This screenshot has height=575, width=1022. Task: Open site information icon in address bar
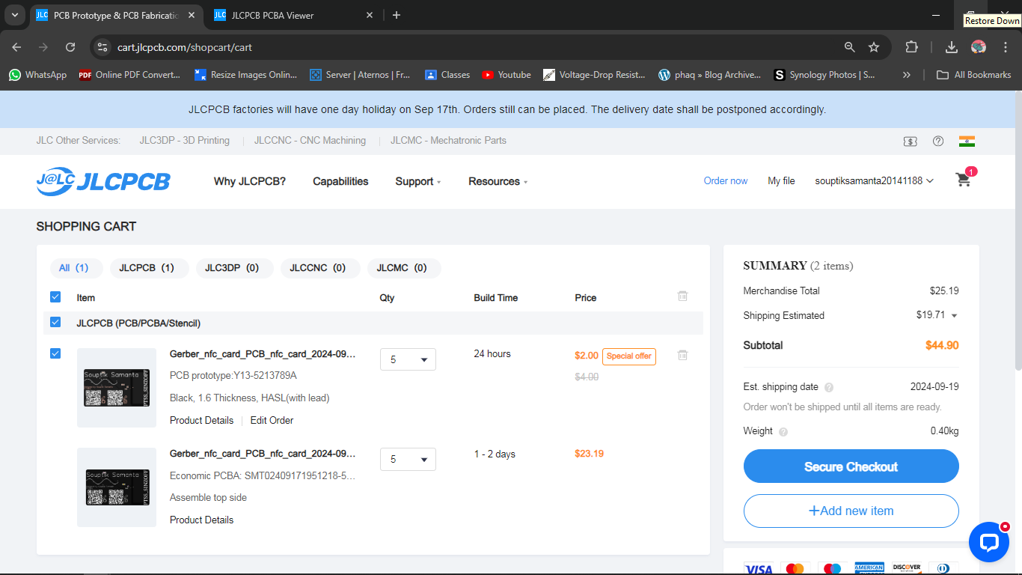(x=103, y=47)
